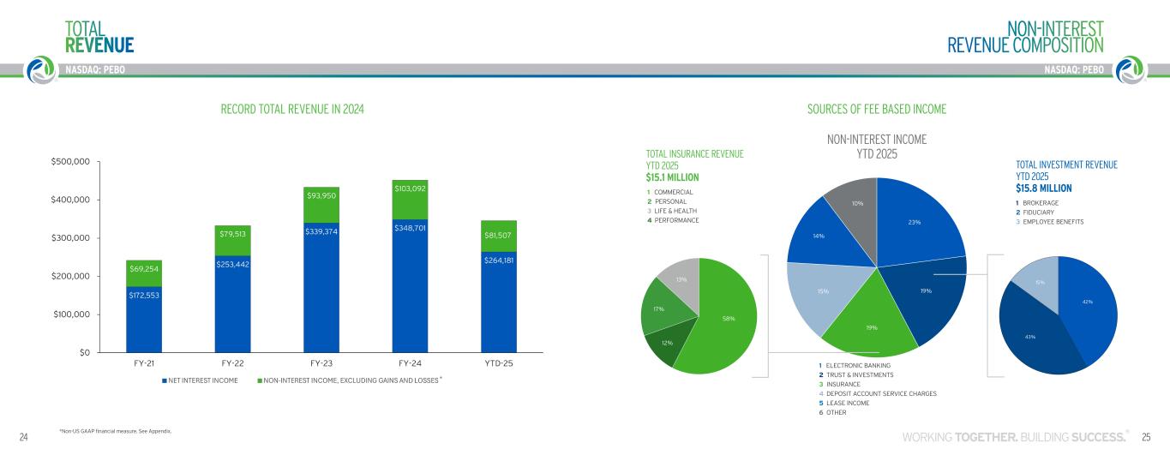Click the Total Revenue slide title

(x=99, y=36)
